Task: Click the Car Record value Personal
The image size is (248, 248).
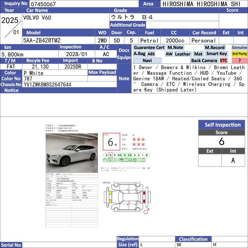Action: (x=204, y=41)
